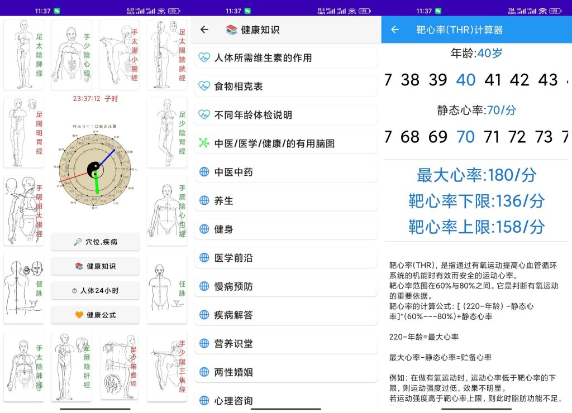Open the 足厥陰肝經 meridian thumbnail

pyautogui.click(x=71, y=366)
